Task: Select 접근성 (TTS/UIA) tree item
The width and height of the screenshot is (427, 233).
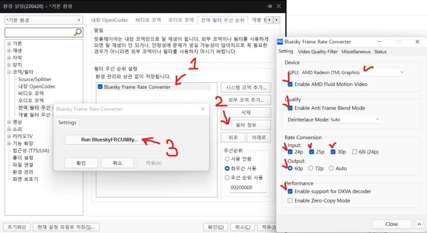Action: pyautogui.click(x=31, y=151)
